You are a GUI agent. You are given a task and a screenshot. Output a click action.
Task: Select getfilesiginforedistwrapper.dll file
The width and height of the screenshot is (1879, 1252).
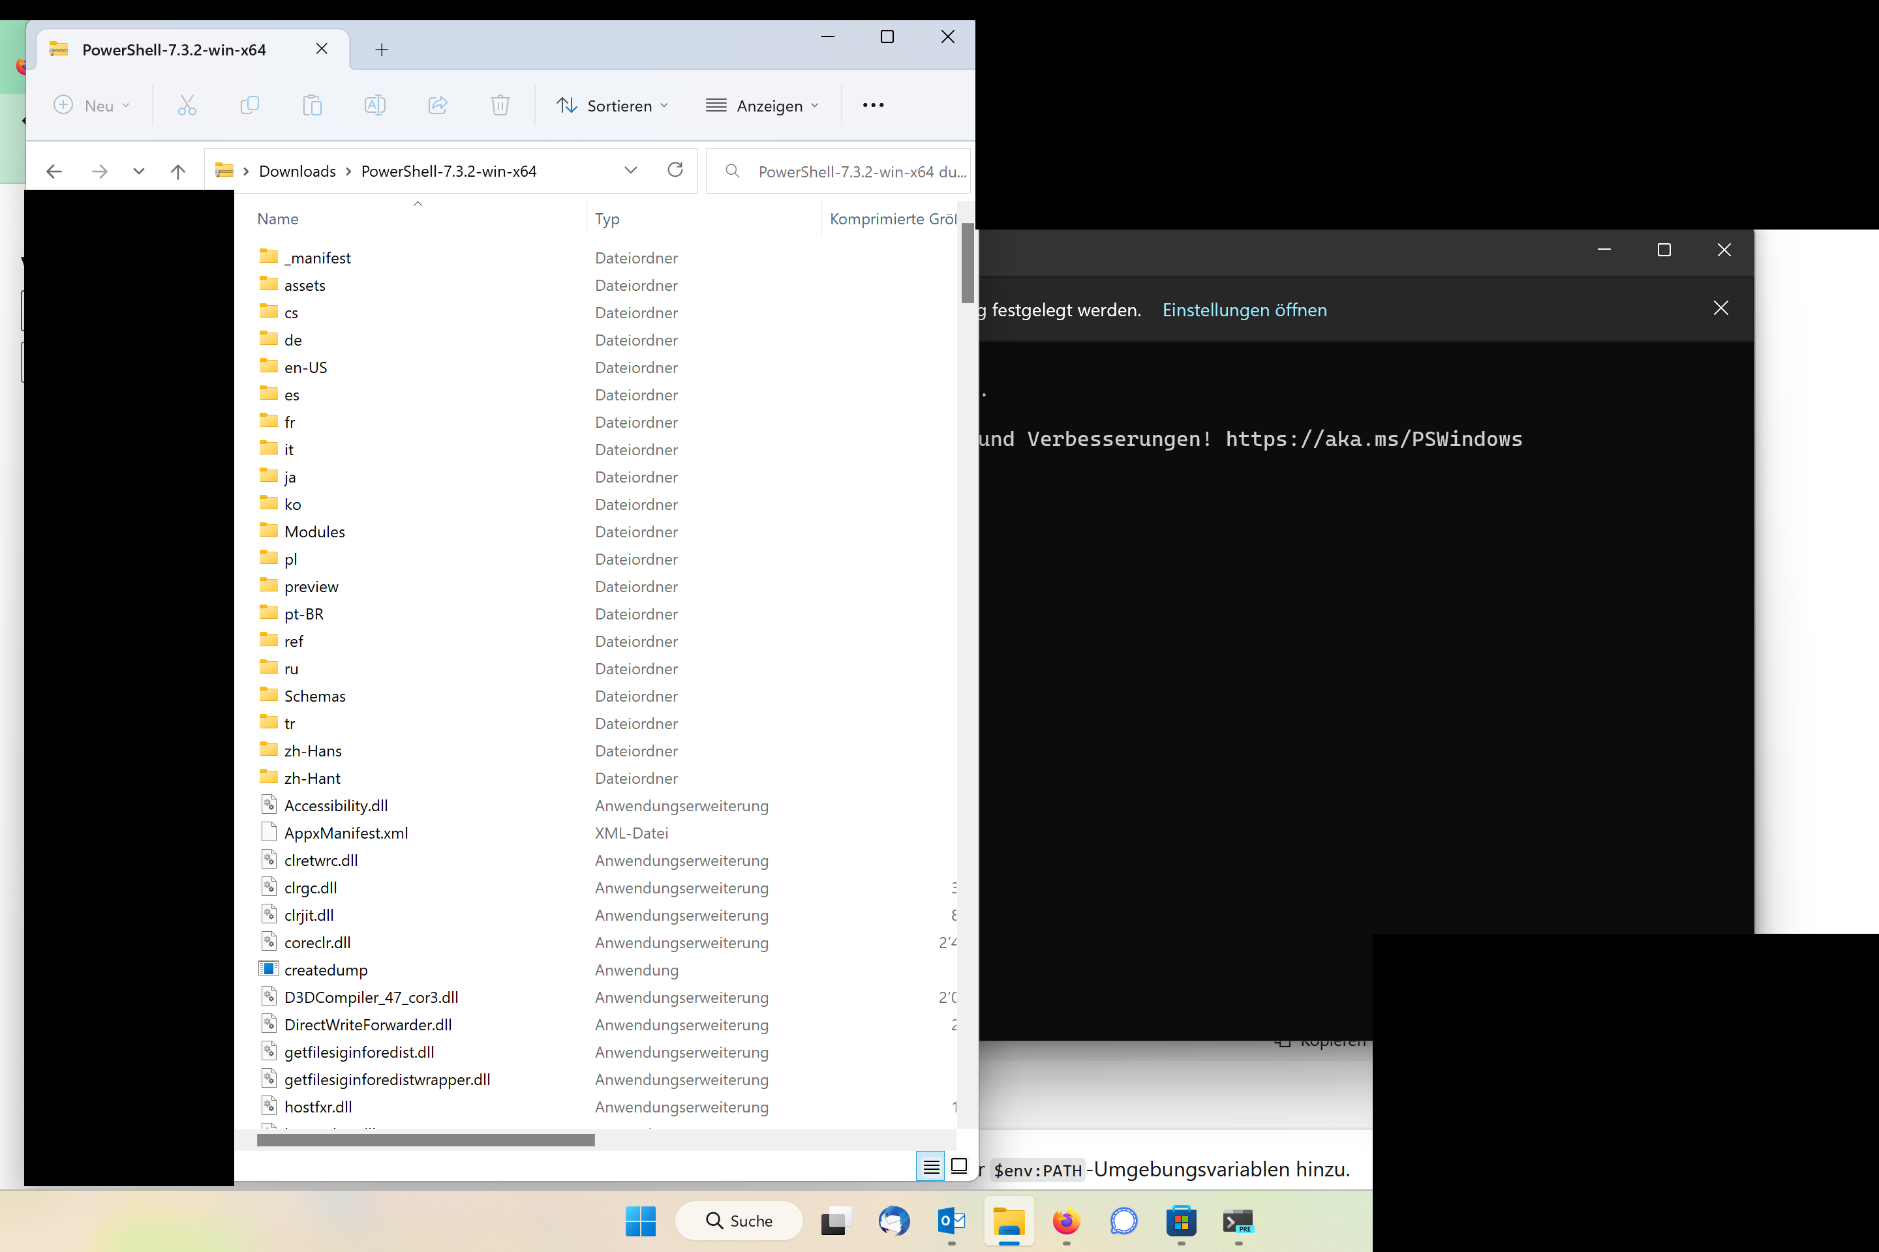point(387,1080)
